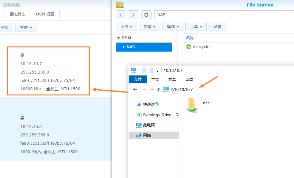The image size is (294, 178).
Task: Click the 控制面板 window title
Action: 11,5
